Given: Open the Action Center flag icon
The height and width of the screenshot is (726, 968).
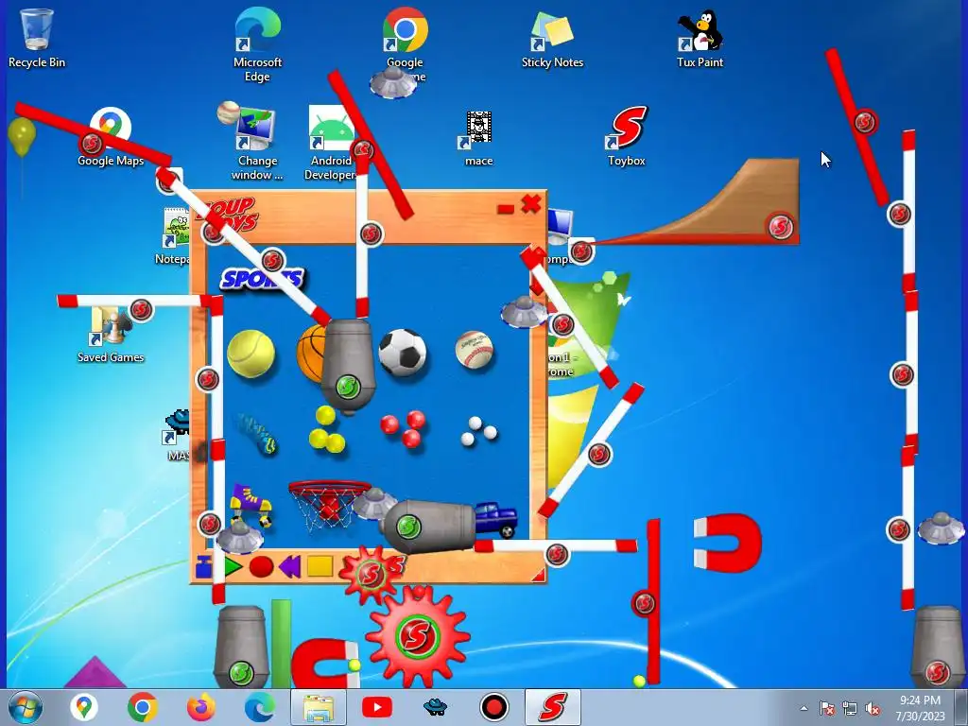Looking at the screenshot, I should pyautogui.click(x=826, y=709).
